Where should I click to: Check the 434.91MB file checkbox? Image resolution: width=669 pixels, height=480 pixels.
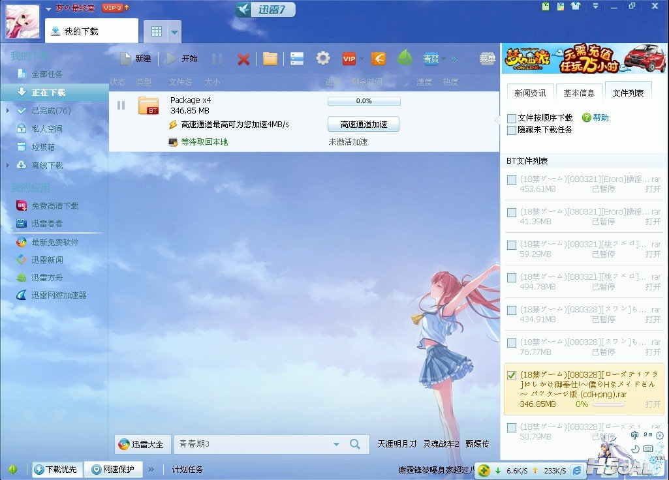tap(512, 310)
